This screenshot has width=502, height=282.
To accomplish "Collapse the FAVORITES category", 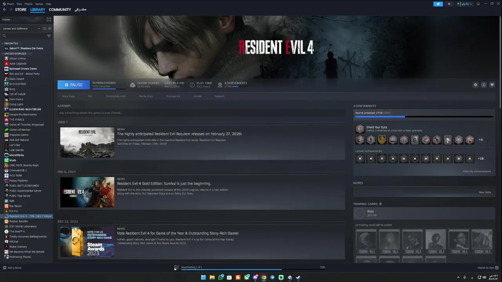I will 11,43.
